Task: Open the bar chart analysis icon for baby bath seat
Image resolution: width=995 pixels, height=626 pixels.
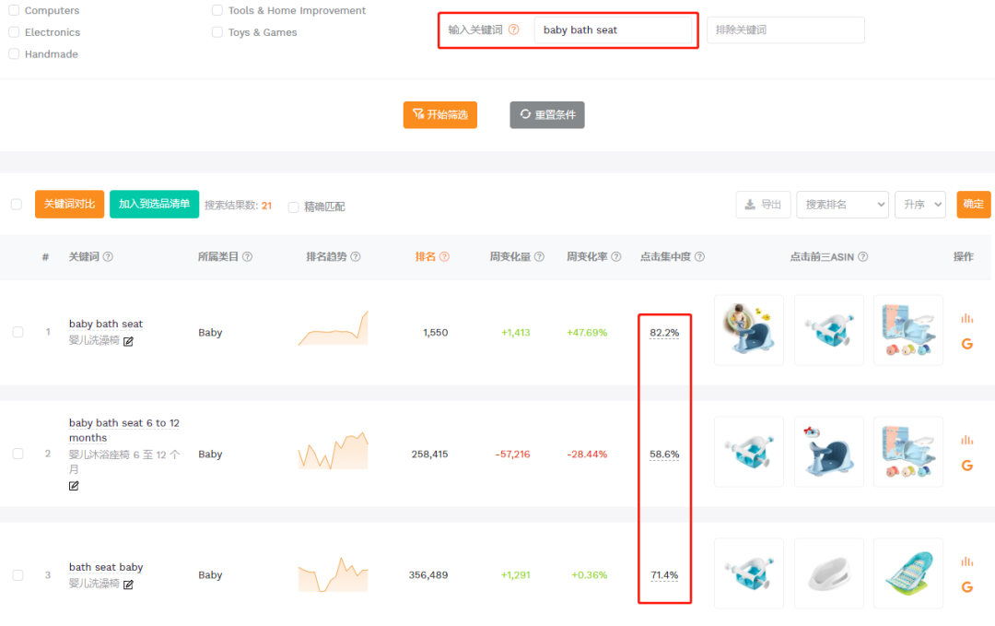Action: (966, 316)
